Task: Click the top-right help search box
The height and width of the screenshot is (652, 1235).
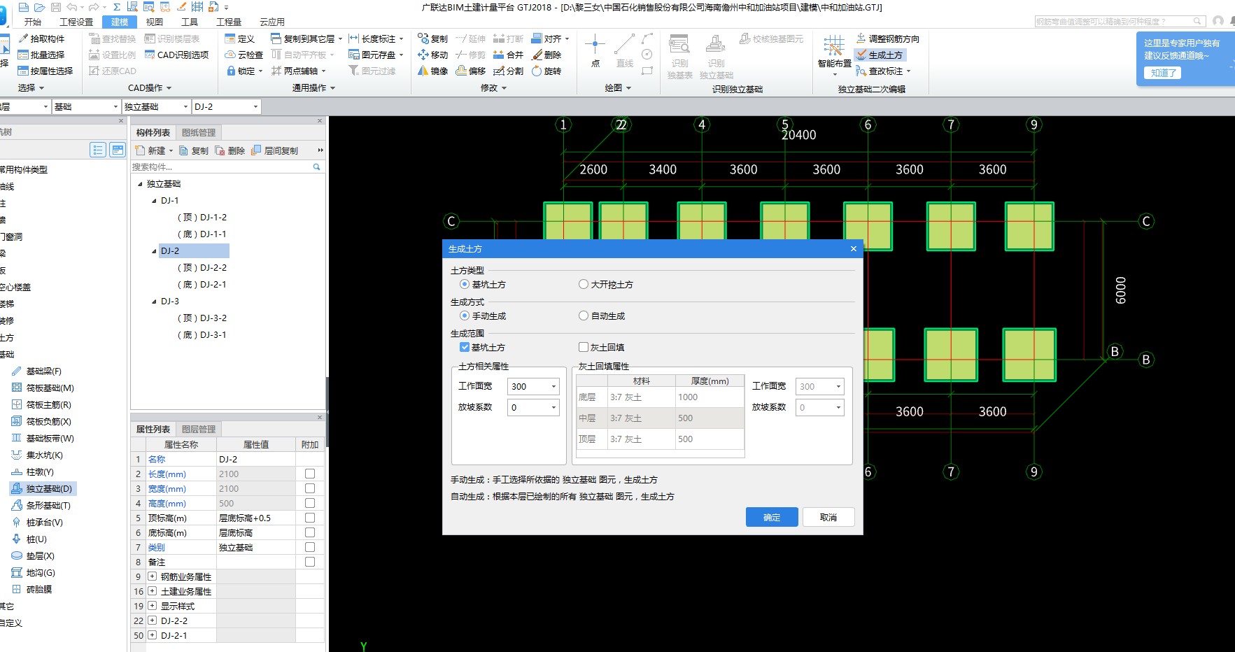Action: (1120, 22)
